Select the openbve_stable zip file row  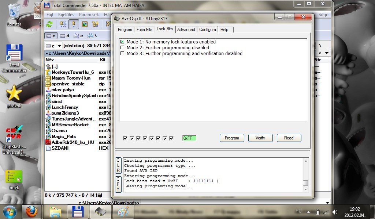(x=78, y=84)
